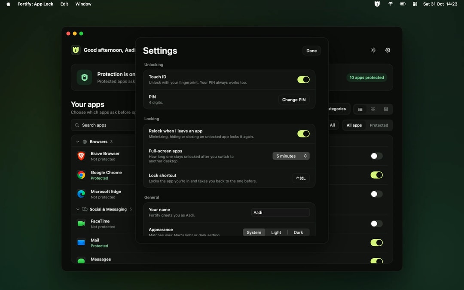The height and width of the screenshot is (290, 464).
Task: Turn off Mail protection switch
Action: [376, 243]
